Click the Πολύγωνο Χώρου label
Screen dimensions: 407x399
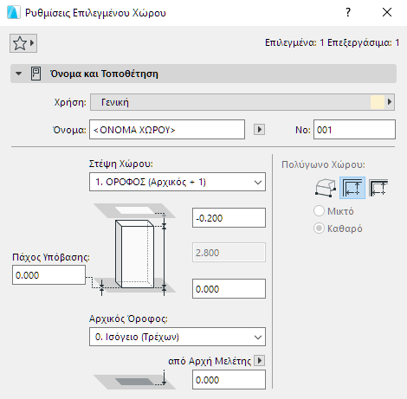coord(323,164)
